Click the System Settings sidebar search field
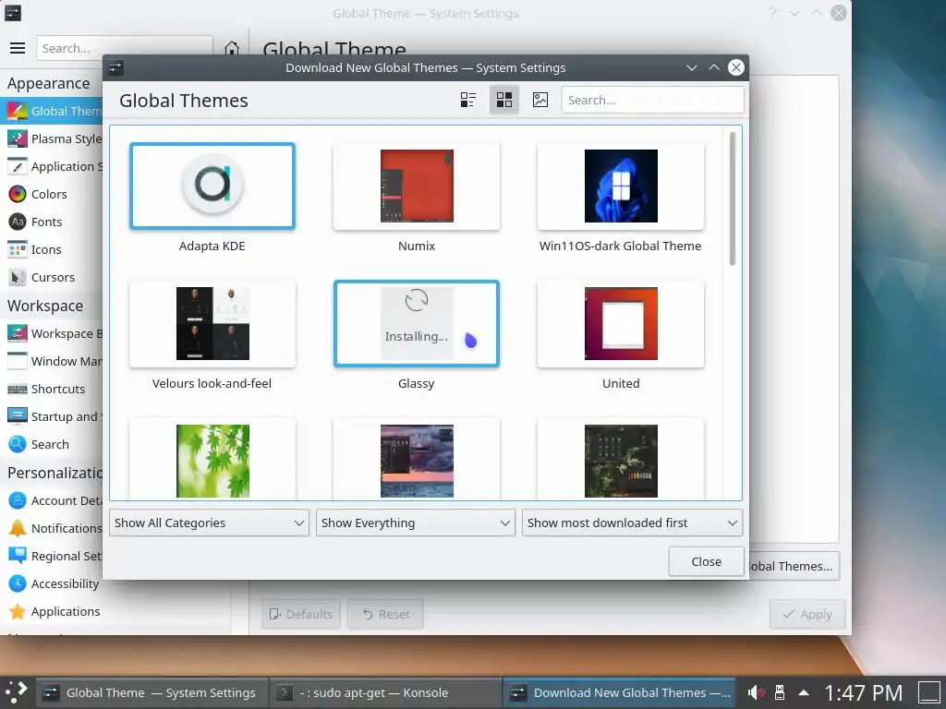Image resolution: width=946 pixels, height=709 pixels. pyautogui.click(x=125, y=48)
